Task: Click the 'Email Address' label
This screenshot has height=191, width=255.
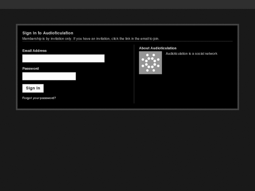Action: click(34, 51)
